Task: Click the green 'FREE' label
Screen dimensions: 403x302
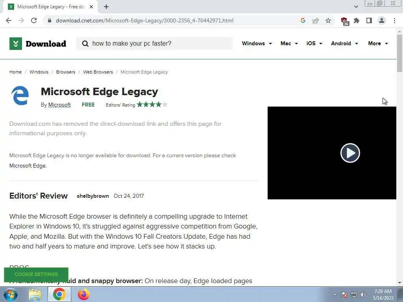Action: 88,105
